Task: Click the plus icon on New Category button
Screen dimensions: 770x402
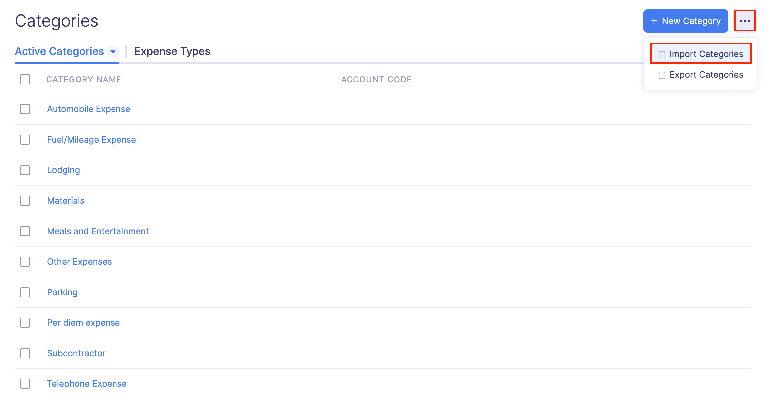Action: pyautogui.click(x=653, y=21)
